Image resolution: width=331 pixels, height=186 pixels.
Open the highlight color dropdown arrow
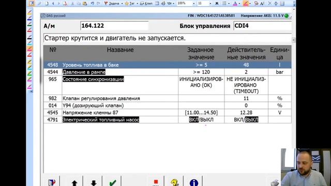[250, 4]
